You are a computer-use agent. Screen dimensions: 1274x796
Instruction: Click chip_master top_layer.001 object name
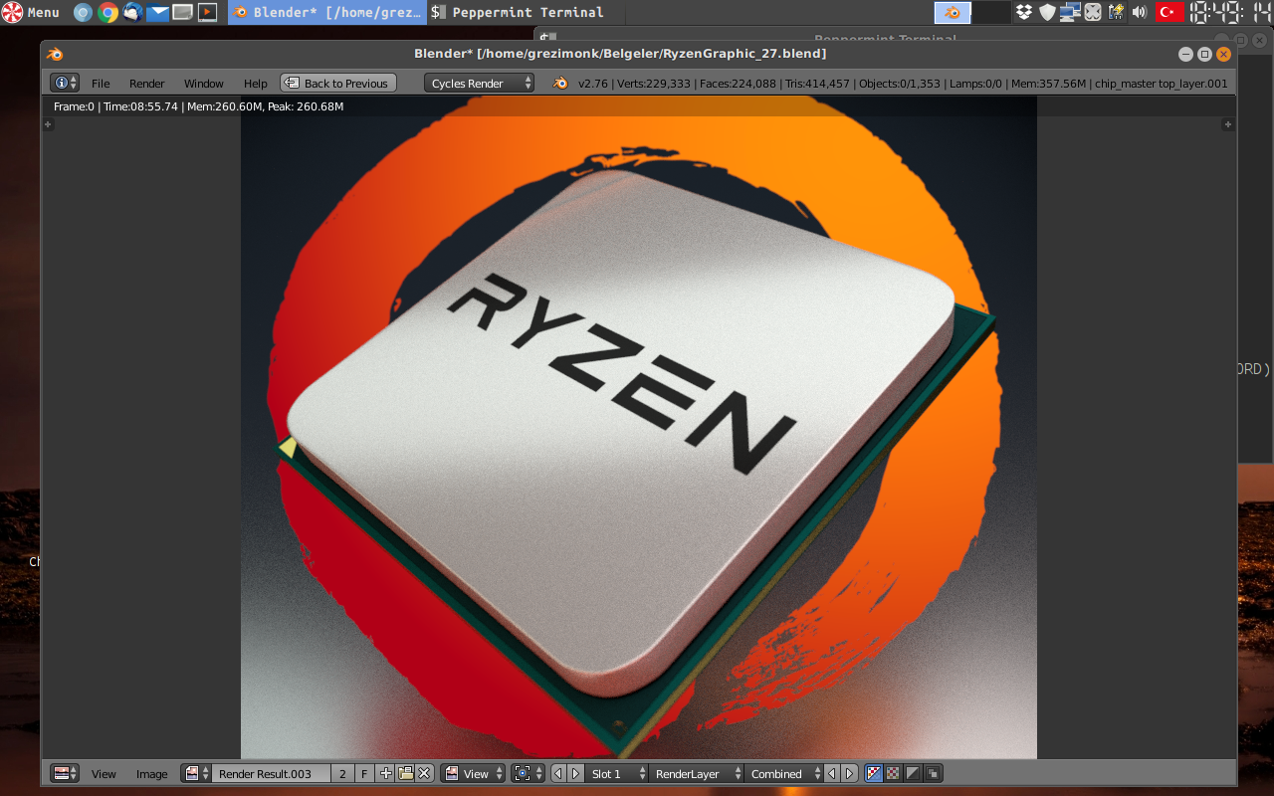[1162, 84]
